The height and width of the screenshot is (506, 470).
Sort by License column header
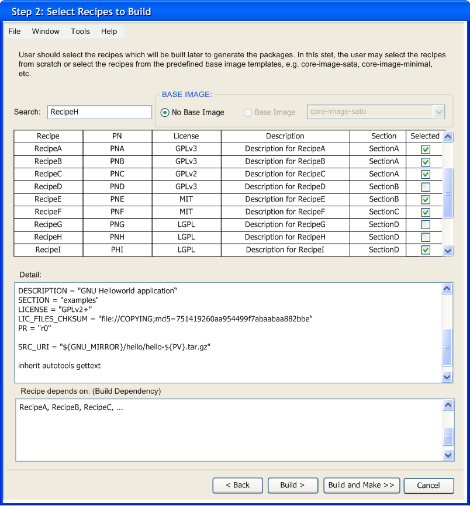click(x=186, y=136)
